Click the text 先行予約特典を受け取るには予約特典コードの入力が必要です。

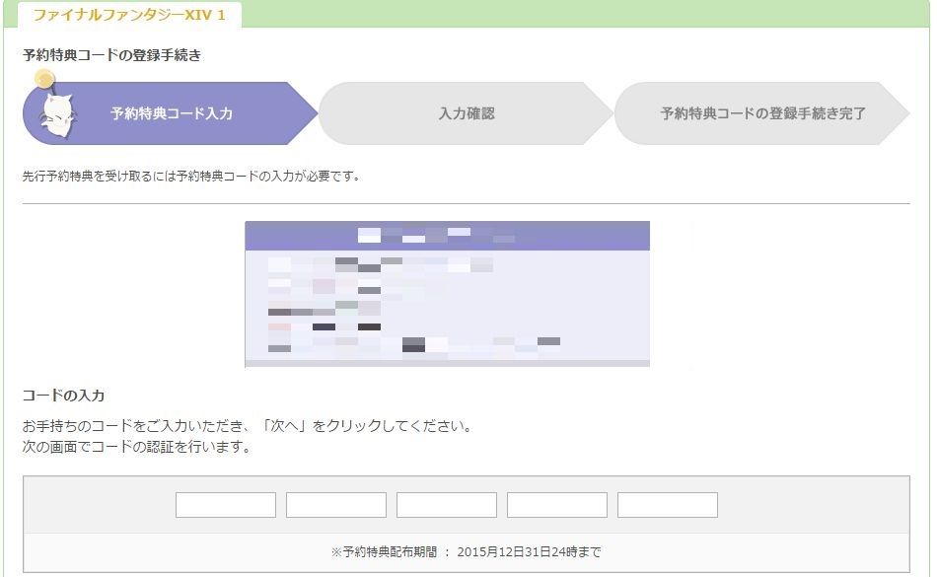[191, 177]
